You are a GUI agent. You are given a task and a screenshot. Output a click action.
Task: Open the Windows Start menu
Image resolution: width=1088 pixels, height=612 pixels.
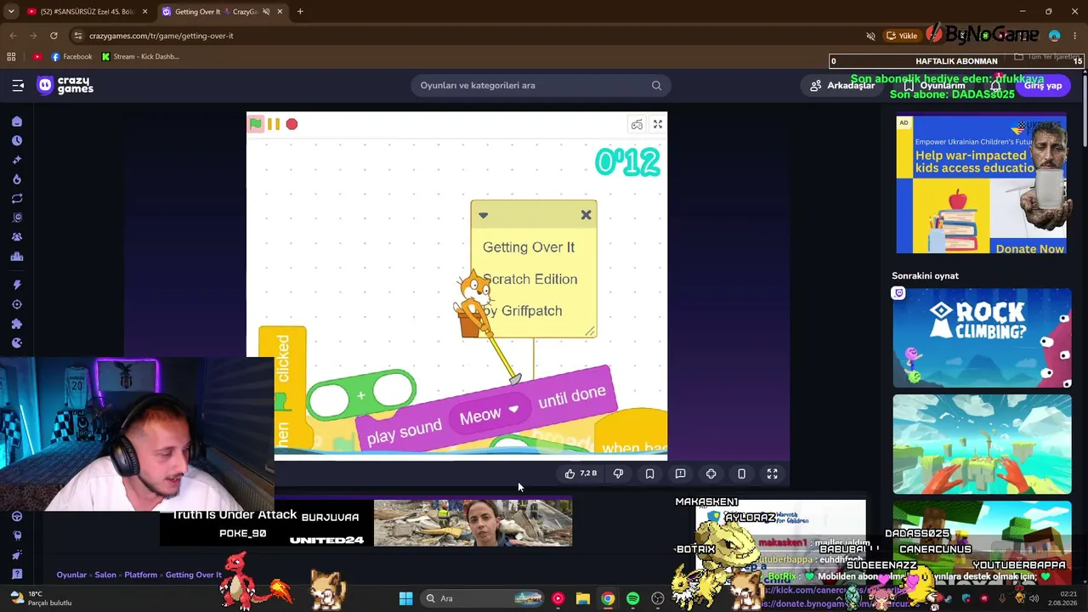click(x=405, y=598)
